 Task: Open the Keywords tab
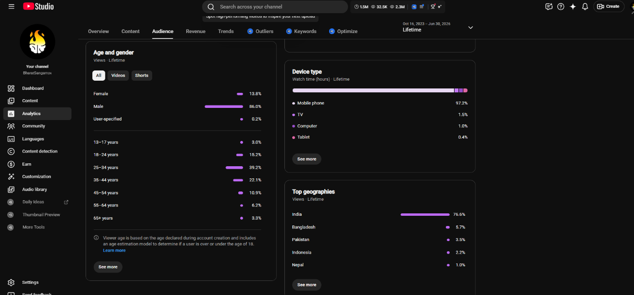pos(301,31)
